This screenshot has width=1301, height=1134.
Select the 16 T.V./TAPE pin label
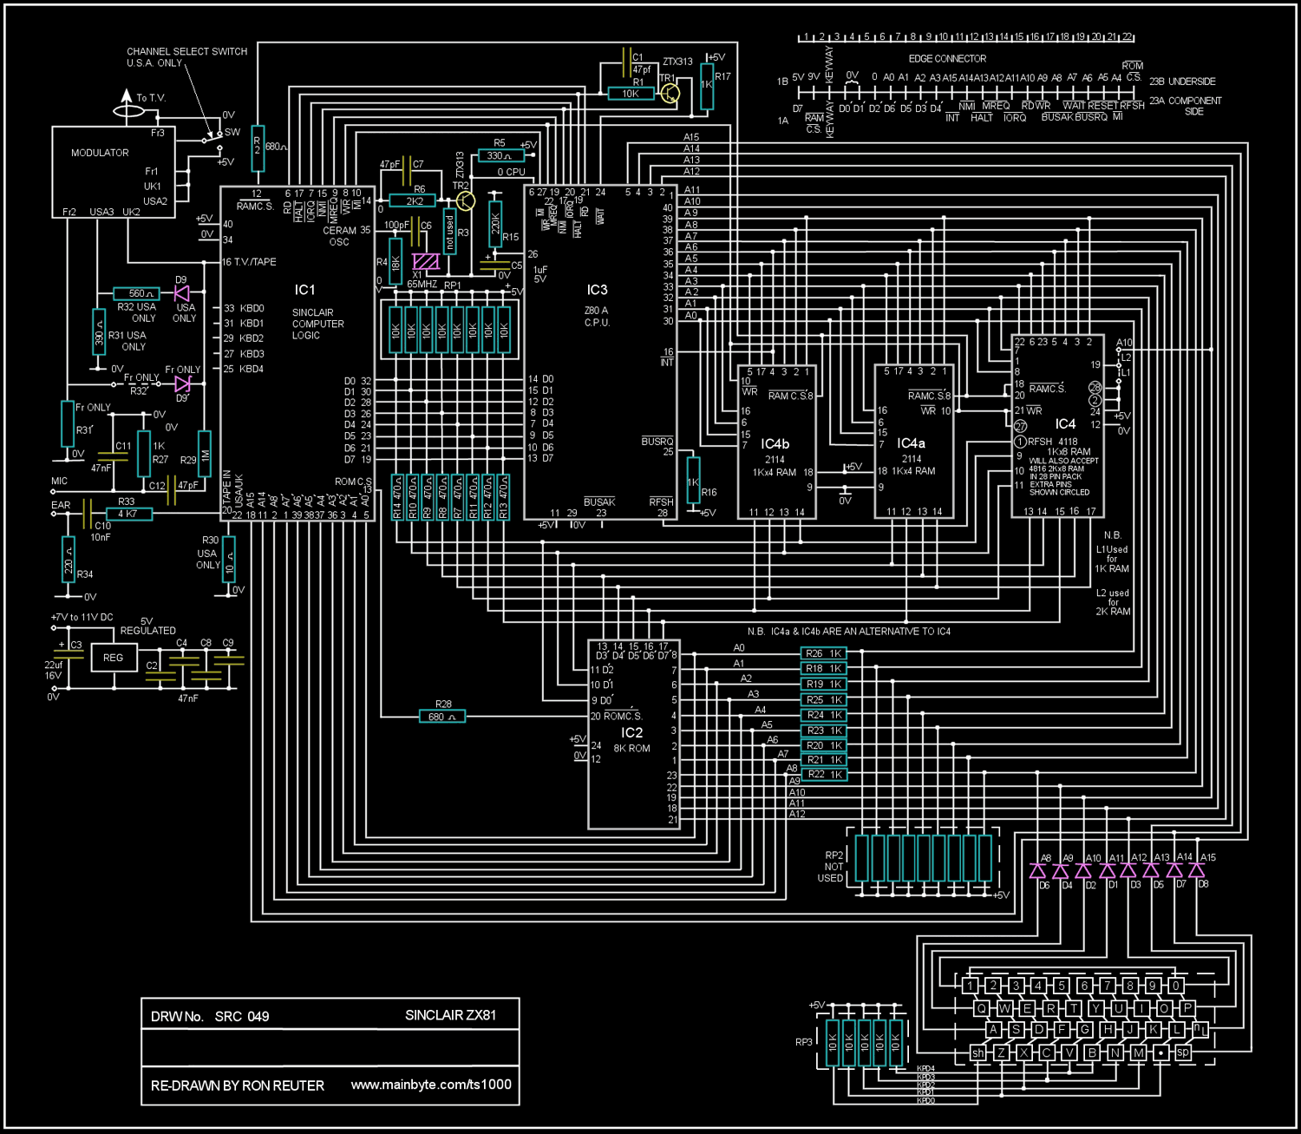[x=249, y=262]
